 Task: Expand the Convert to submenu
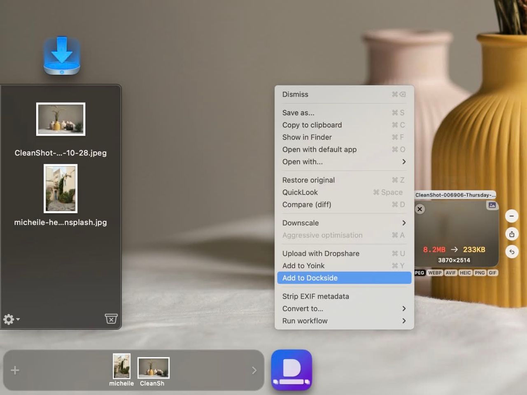344,309
